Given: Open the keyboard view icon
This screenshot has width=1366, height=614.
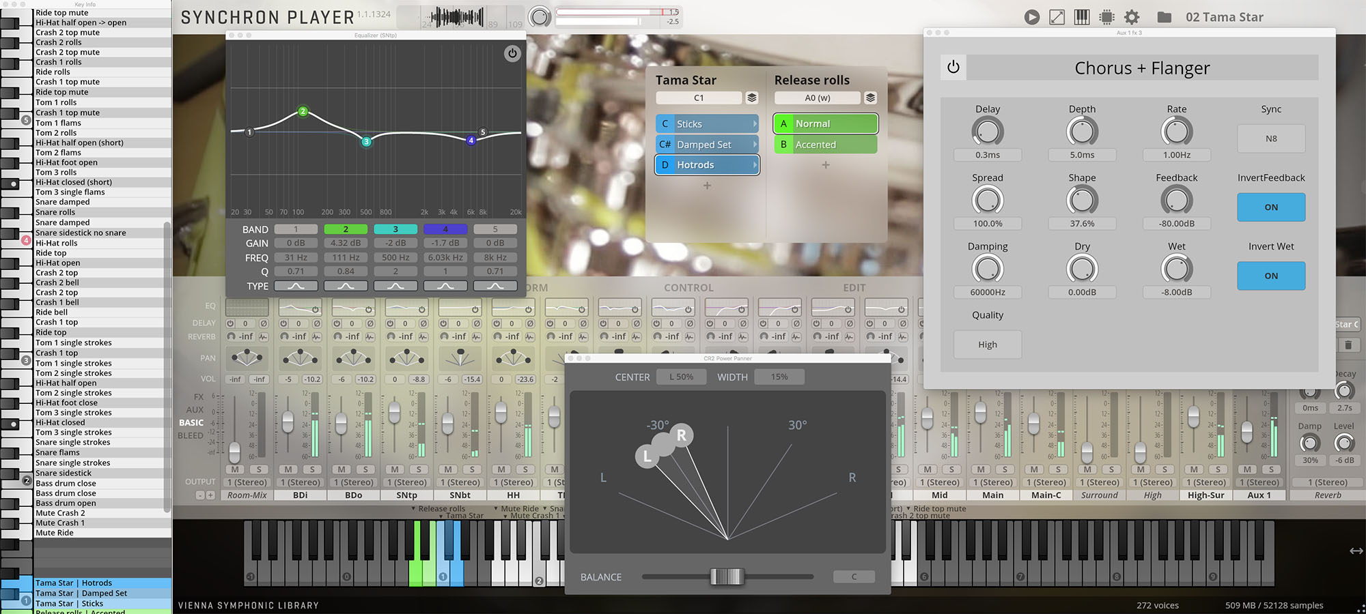Looking at the screenshot, I should 1082,17.
